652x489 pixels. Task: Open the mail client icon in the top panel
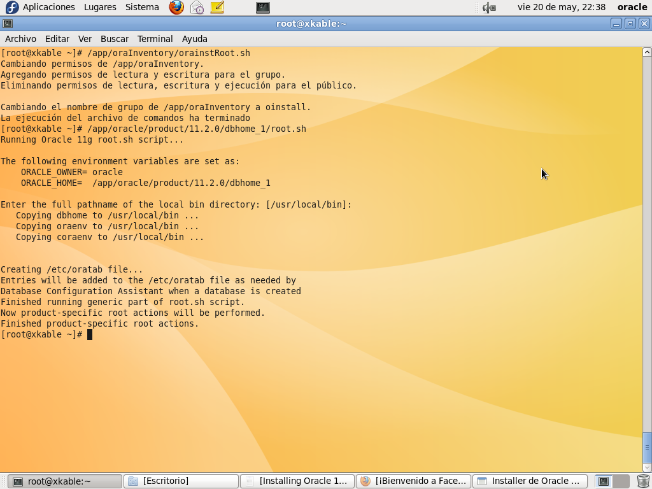coord(197,7)
